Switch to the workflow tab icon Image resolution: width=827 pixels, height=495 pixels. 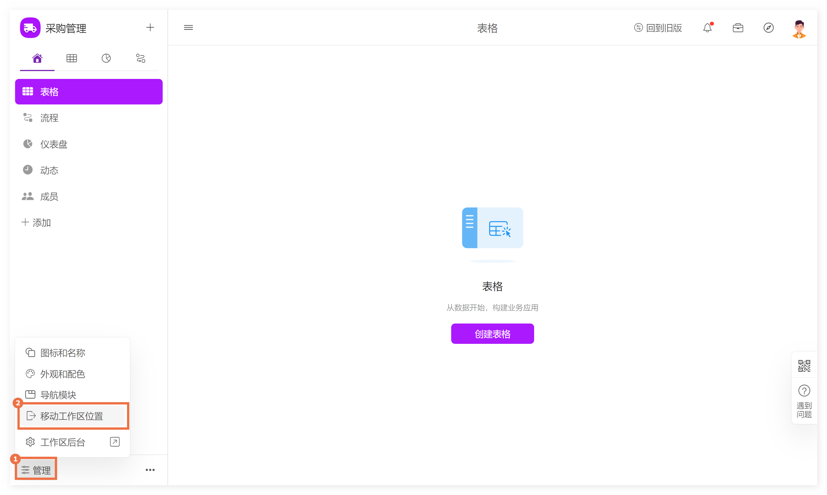pos(140,58)
